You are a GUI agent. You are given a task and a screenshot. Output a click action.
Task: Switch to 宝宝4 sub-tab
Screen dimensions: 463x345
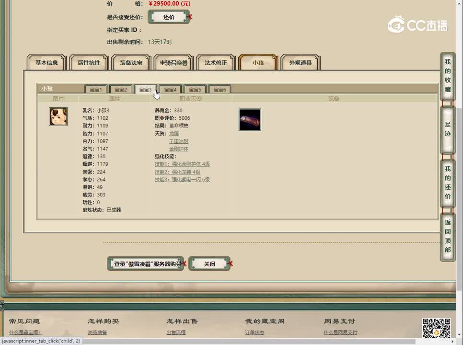[x=170, y=90]
